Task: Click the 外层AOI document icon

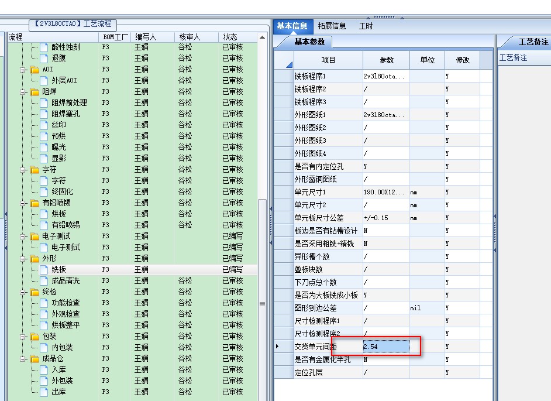Action: click(44, 80)
